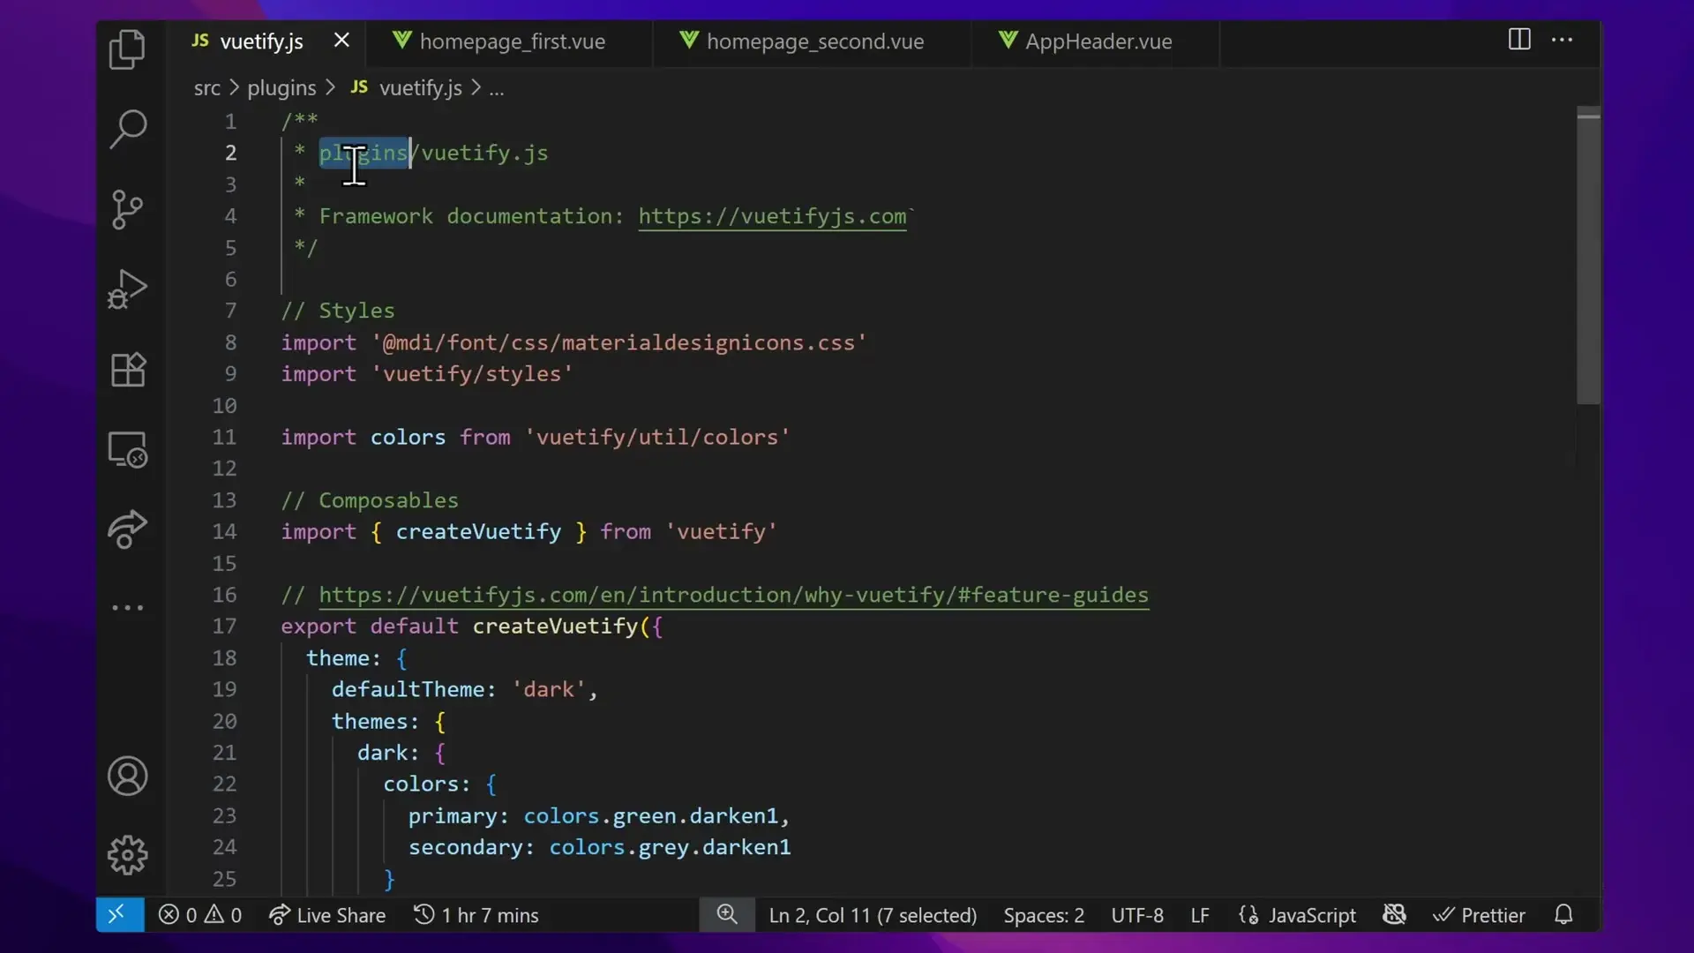Click 'colors.green.darken1' value
This screenshot has width=1694, height=953.
[x=651, y=816]
